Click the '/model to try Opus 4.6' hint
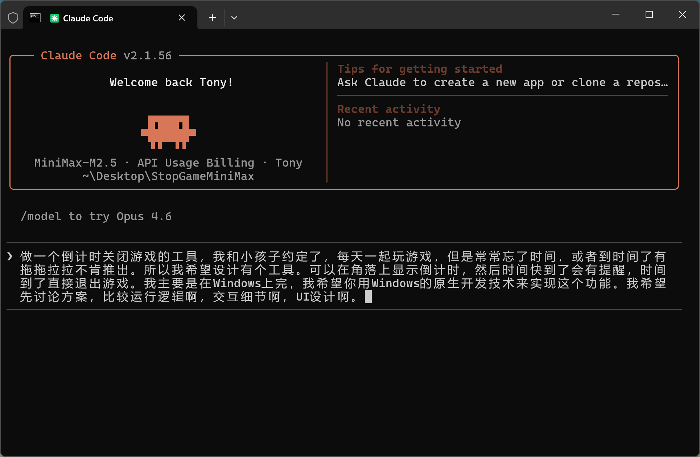This screenshot has width=700, height=457. [x=96, y=217]
